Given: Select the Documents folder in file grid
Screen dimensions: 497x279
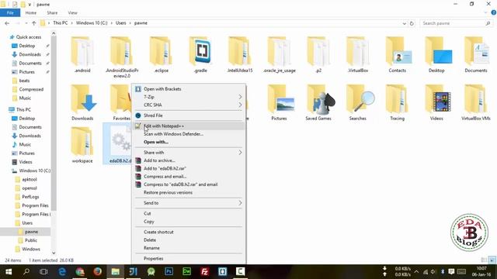Looking at the screenshot, I should [476, 54].
